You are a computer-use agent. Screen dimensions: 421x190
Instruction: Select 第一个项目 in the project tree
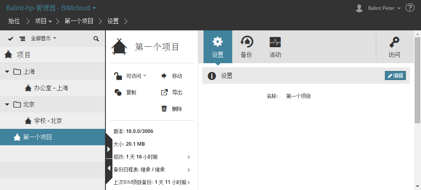point(53,137)
